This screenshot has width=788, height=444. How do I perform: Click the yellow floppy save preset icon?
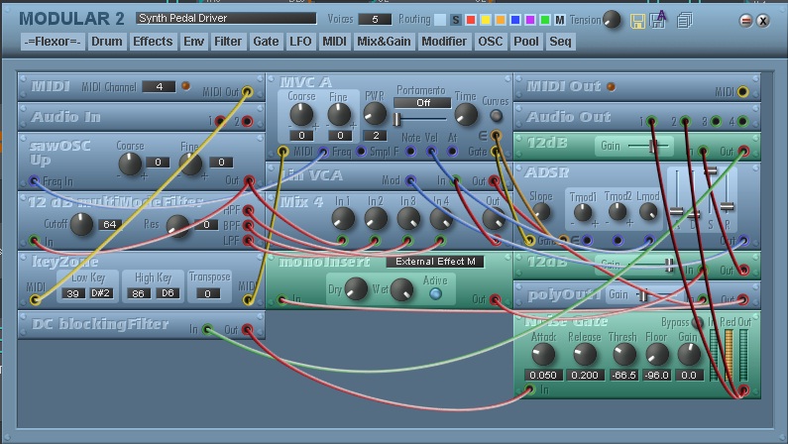[637, 21]
